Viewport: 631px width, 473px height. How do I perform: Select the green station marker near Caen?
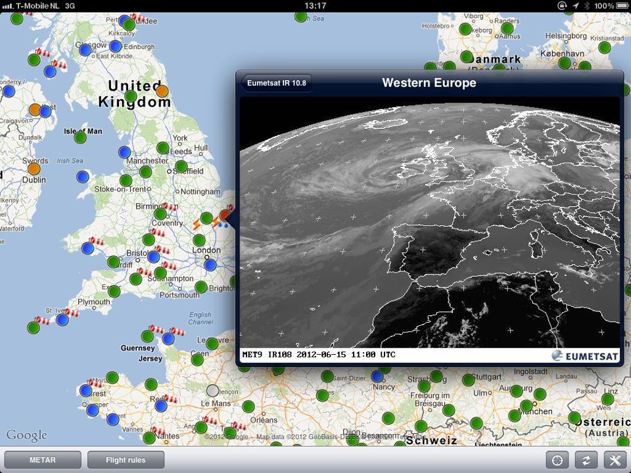coord(197,359)
